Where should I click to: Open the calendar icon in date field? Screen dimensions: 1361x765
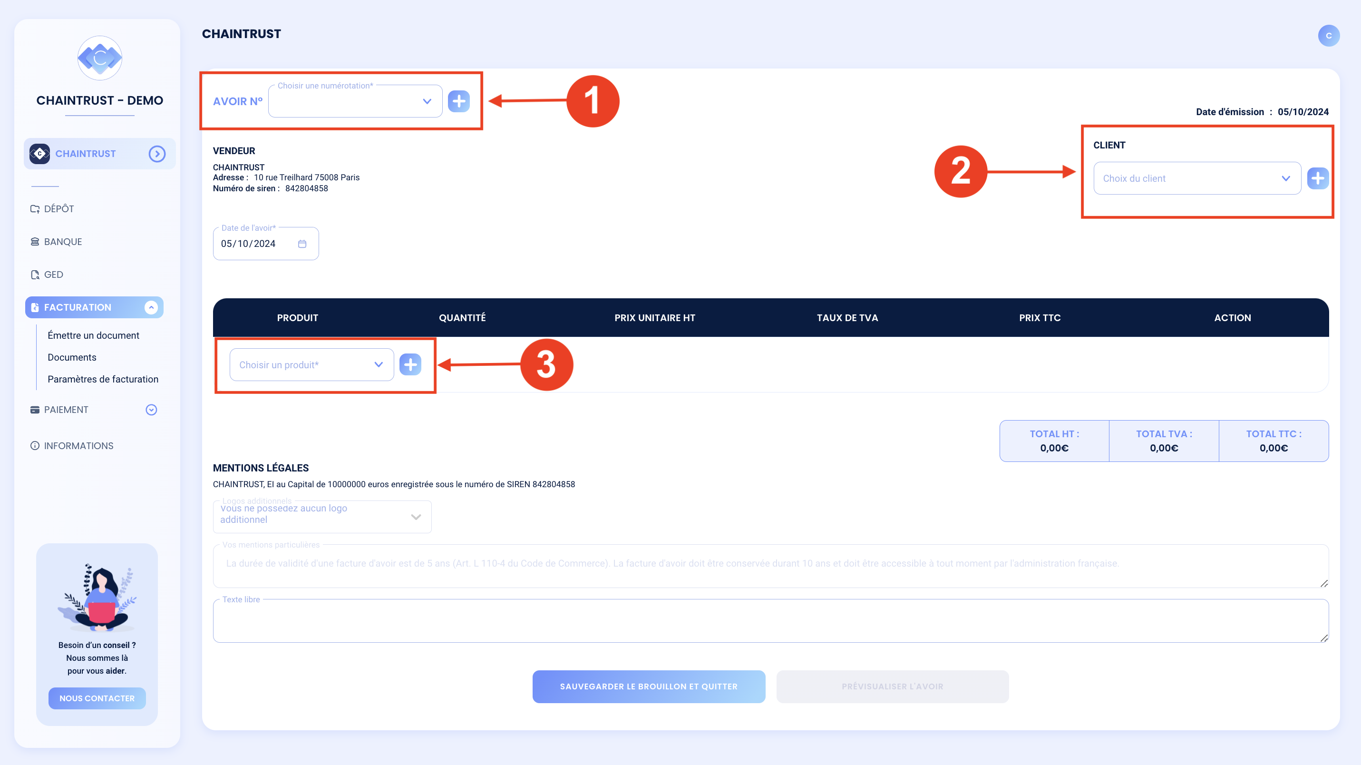pos(302,244)
